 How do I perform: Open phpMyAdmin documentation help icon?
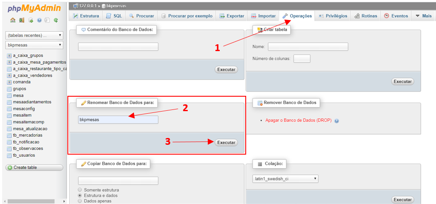[39, 20]
